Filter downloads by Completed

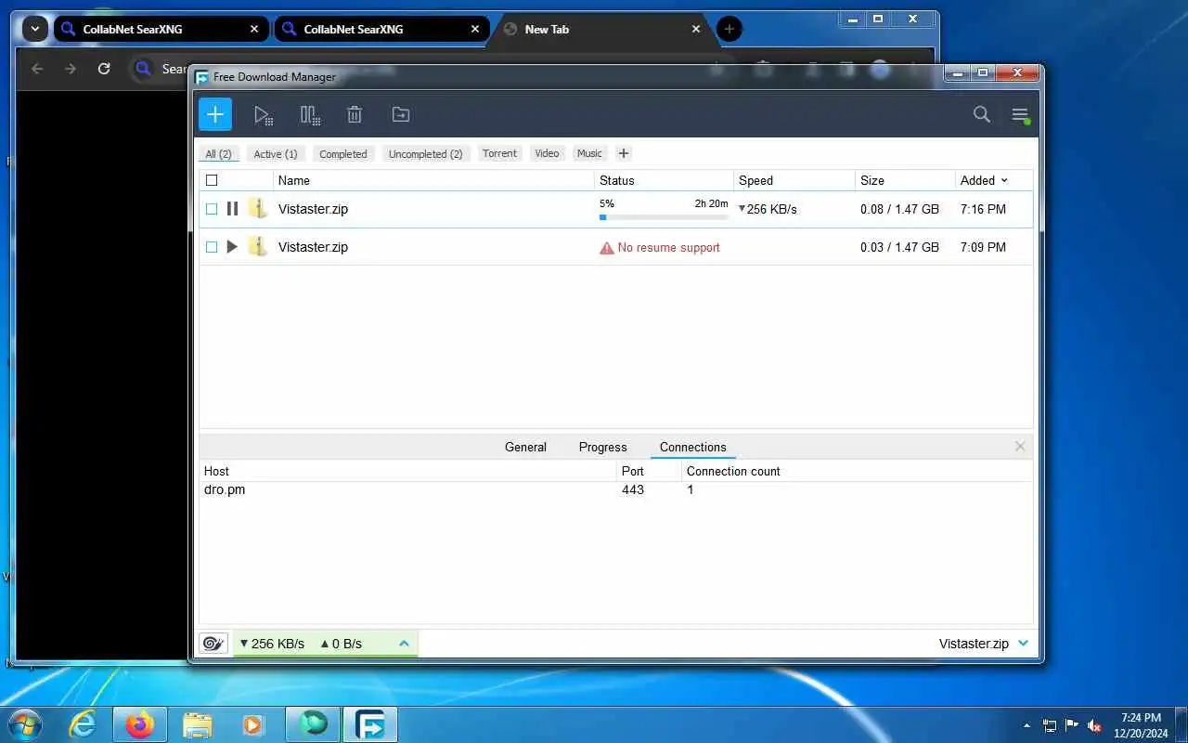pyautogui.click(x=343, y=154)
